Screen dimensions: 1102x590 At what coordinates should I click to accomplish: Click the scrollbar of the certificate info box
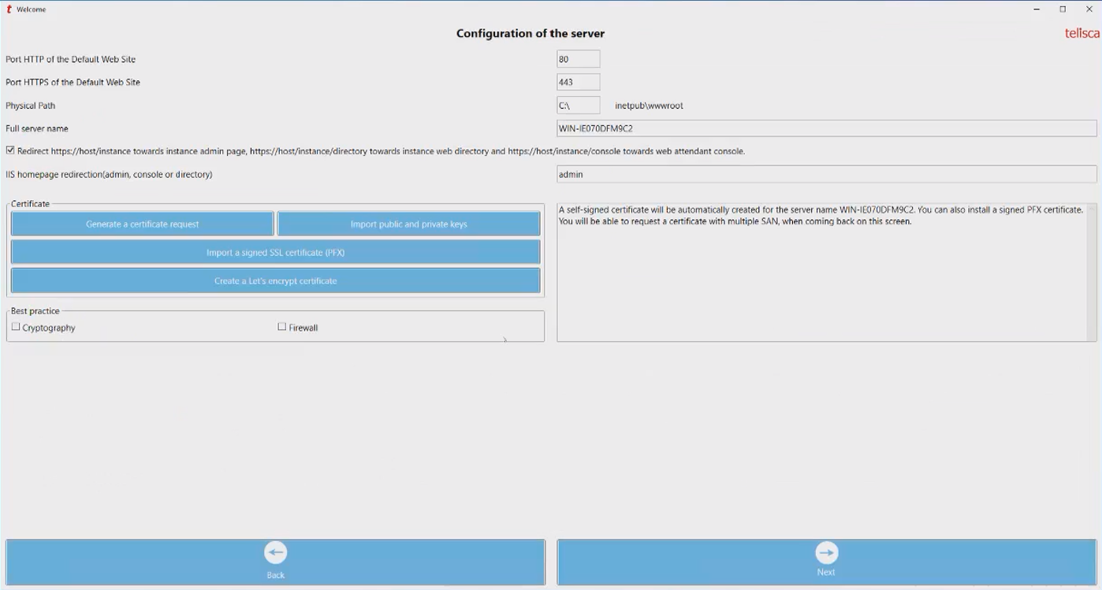pyautogui.click(x=1091, y=272)
